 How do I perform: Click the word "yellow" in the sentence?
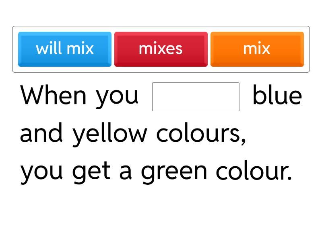109,134
